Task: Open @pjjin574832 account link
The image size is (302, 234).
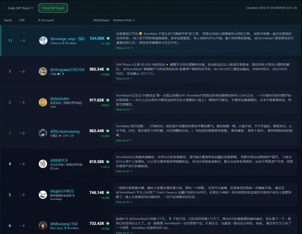Action: (x=62, y=191)
